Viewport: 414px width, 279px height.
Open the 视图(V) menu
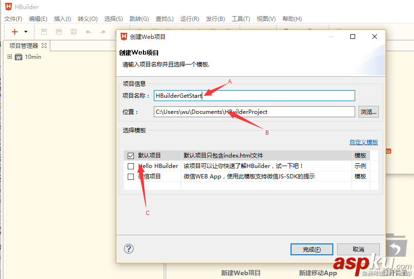266,19
